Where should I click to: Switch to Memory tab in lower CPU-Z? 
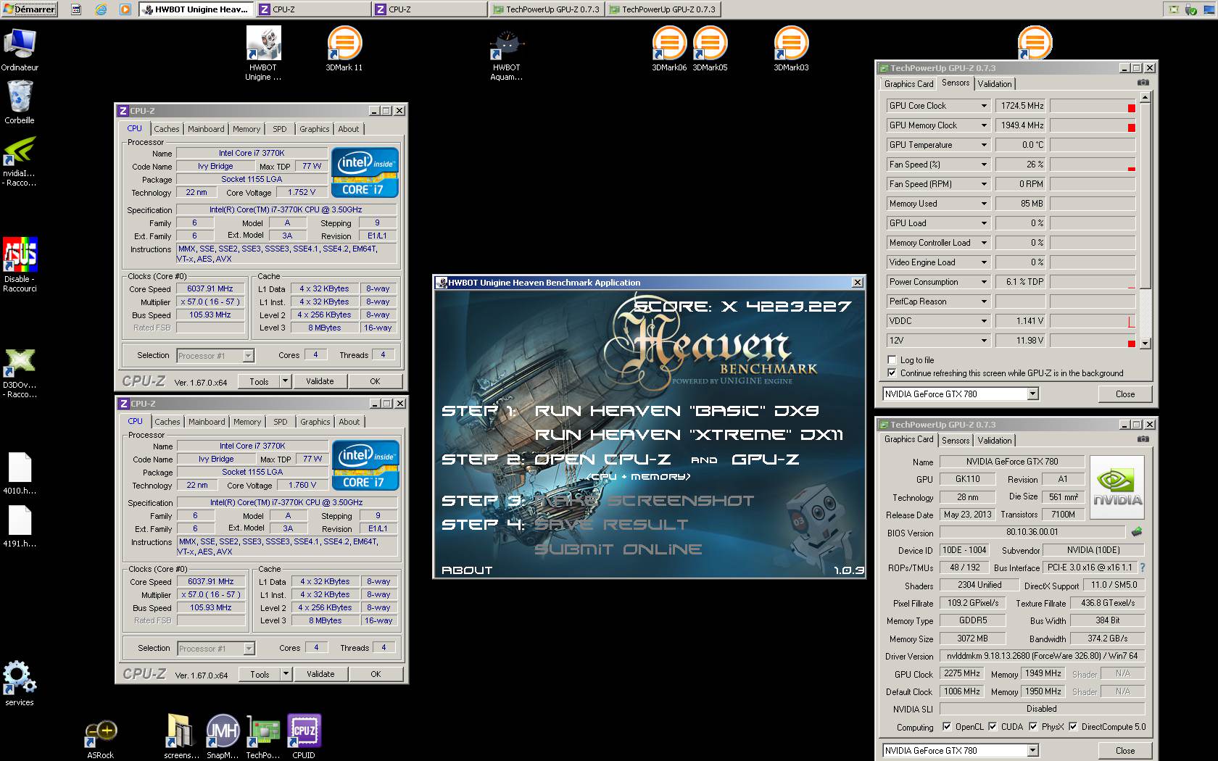[247, 422]
